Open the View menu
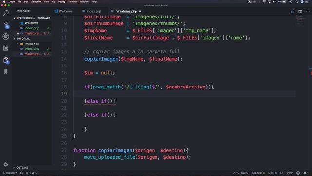This screenshot has height=176, width=312. [x=47, y=2]
